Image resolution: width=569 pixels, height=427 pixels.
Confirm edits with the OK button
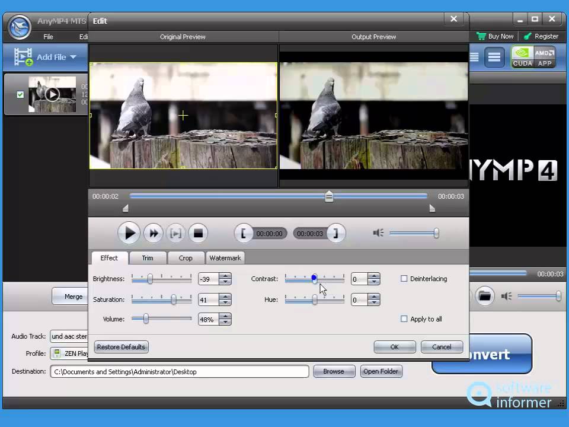point(395,347)
